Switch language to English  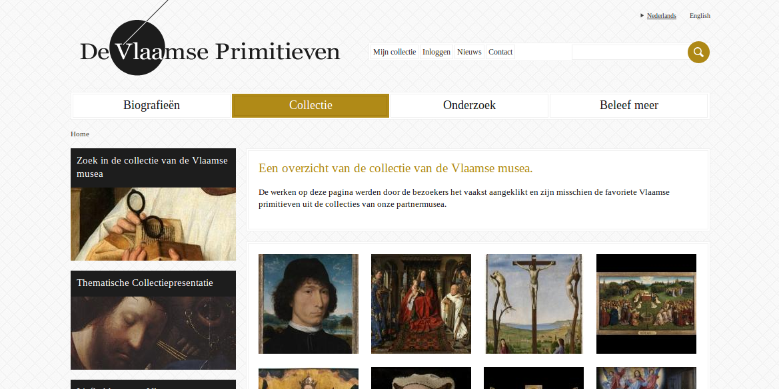click(700, 16)
